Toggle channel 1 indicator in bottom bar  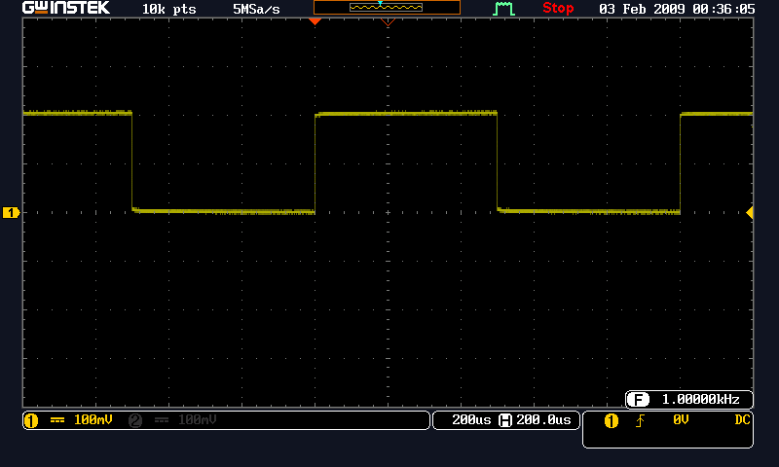[31, 420]
